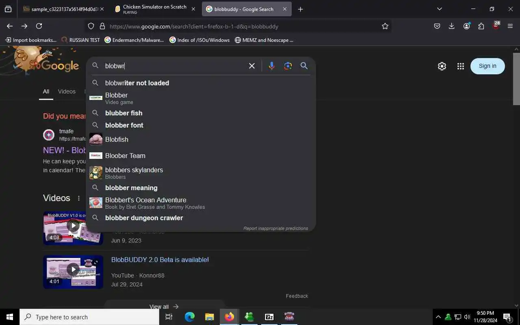
Task: Open the Google apps grid
Action: pos(460,66)
